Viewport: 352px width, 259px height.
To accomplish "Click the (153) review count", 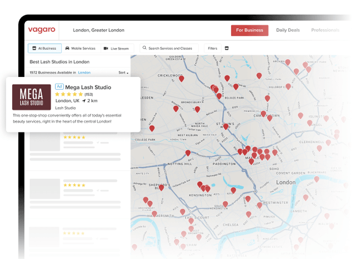I will point(89,94).
